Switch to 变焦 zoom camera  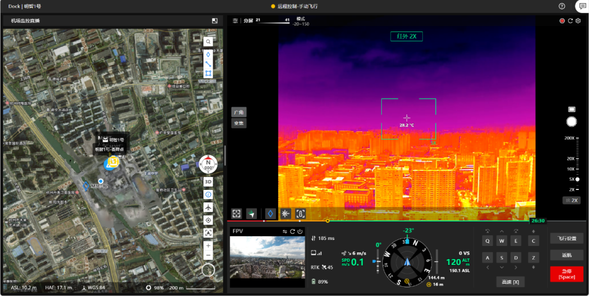[239, 123]
